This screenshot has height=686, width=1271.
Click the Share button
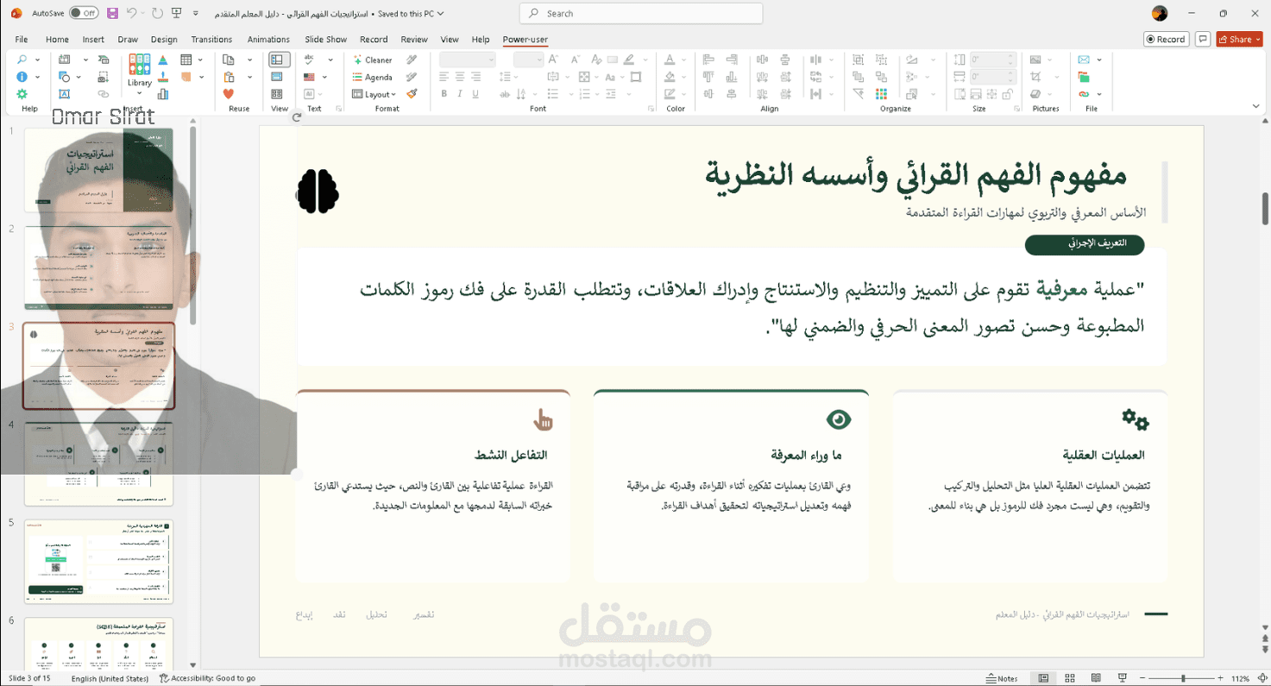pyautogui.click(x=1239, y=39)
